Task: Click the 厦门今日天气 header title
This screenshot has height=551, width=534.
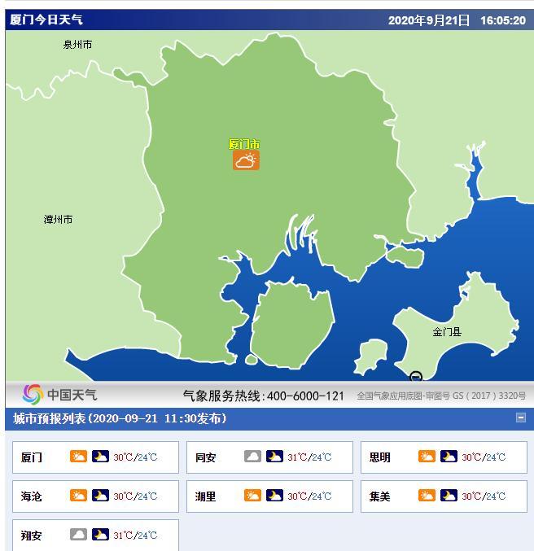Action: point(46,20)
